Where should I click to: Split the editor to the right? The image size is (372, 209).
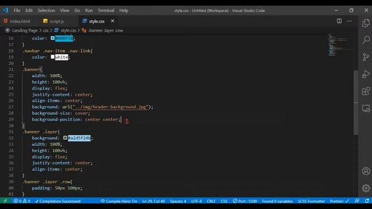tap(339, 21)
